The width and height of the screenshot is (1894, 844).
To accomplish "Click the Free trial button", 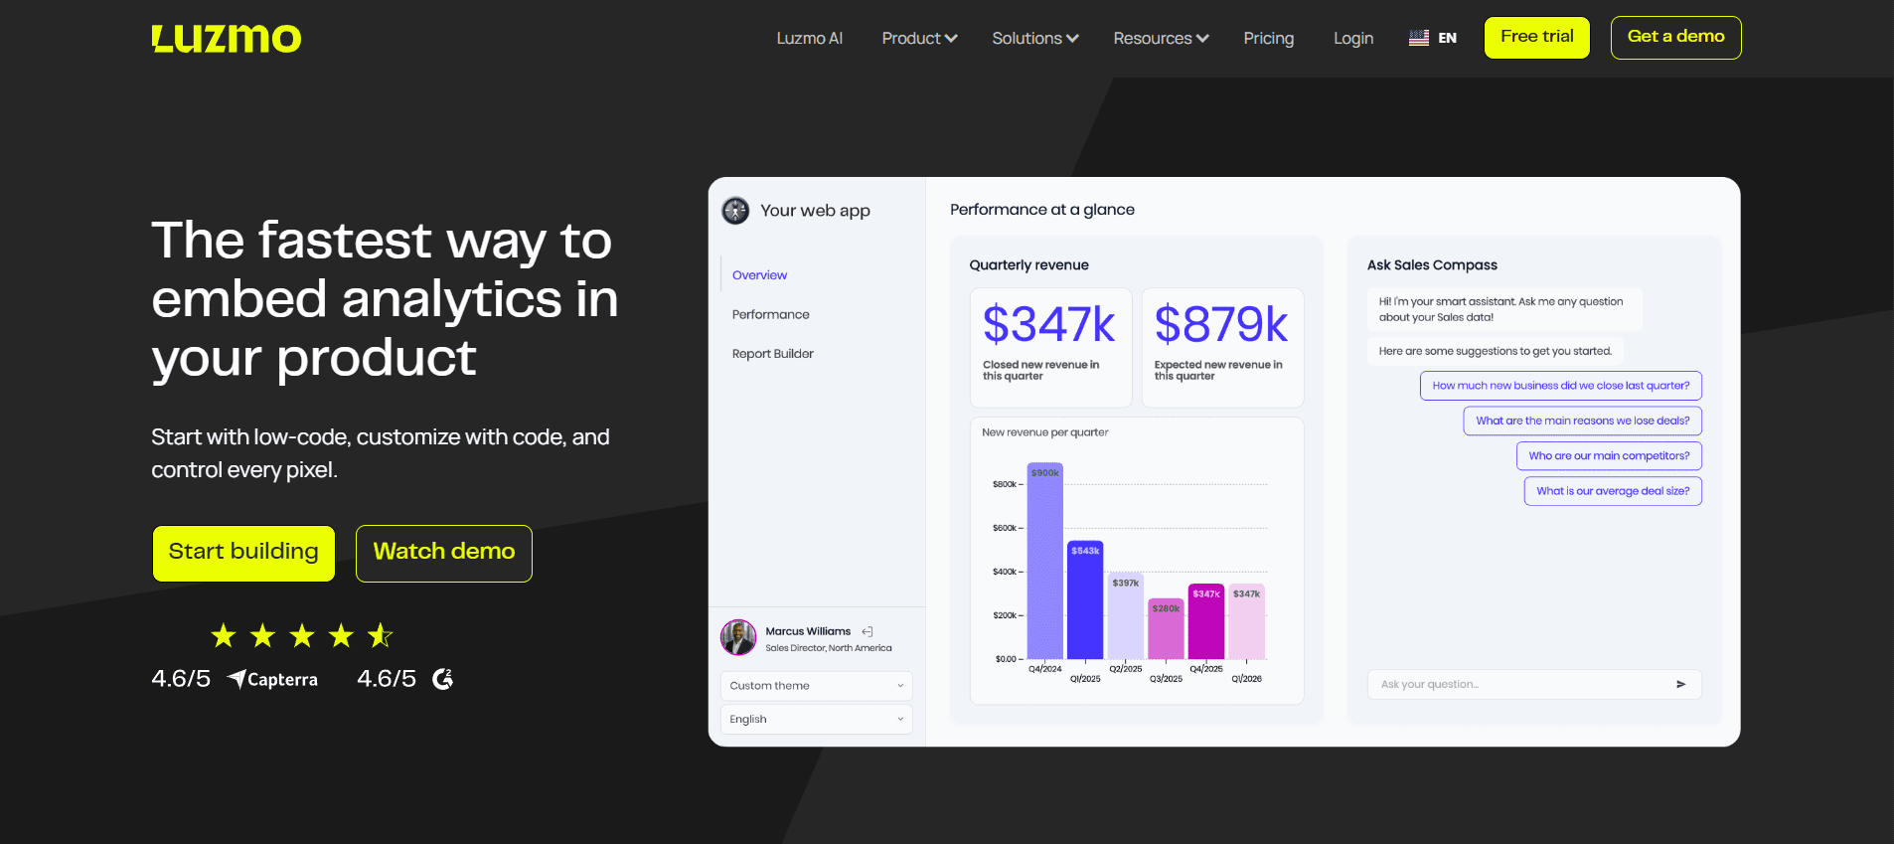I will click(1537, 38).
